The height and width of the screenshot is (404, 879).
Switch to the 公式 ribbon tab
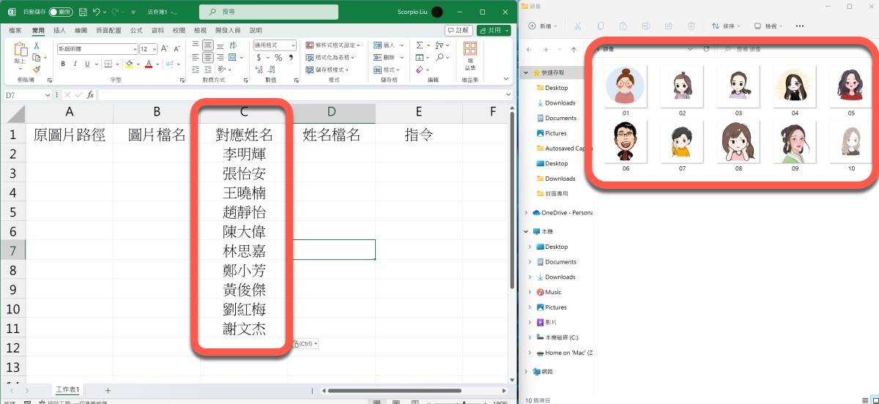(x=136, y=31)
